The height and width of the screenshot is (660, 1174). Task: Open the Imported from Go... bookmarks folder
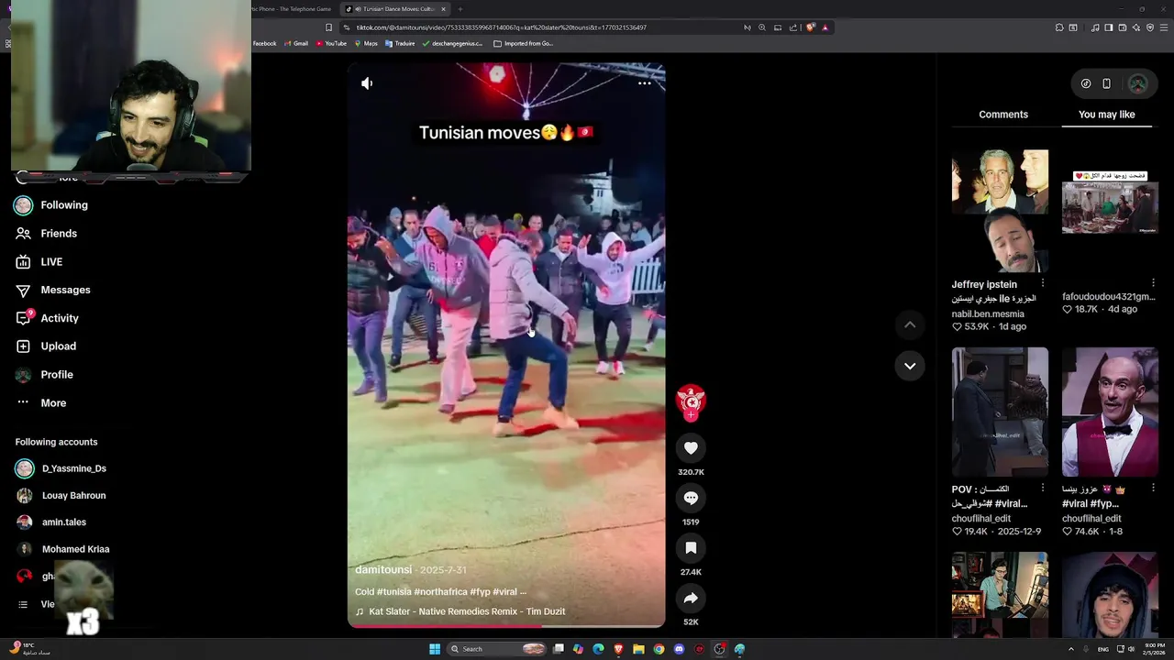point(523,43)
